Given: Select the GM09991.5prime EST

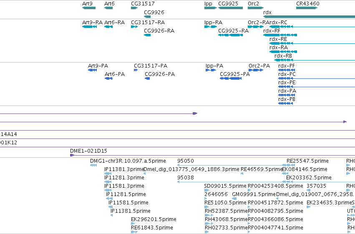Looking at the screenshot, I should [234, 199].
